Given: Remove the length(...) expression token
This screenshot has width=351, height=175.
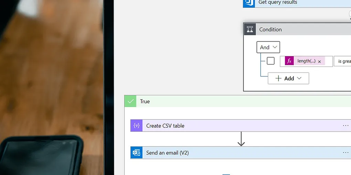Looking at the screenshot, I should coord(319,61).
